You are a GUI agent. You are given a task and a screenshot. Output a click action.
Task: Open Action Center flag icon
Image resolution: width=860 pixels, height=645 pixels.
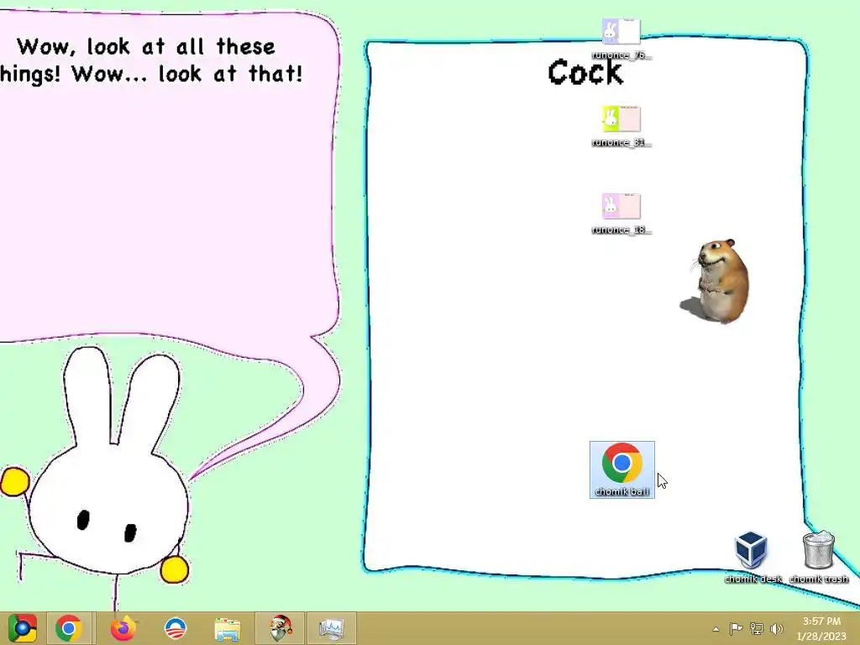coord(736,628)
